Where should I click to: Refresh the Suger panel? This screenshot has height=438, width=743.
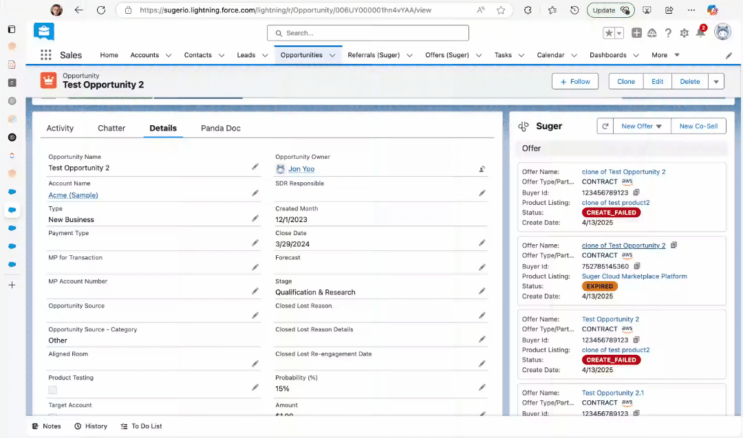click(605, 126)
